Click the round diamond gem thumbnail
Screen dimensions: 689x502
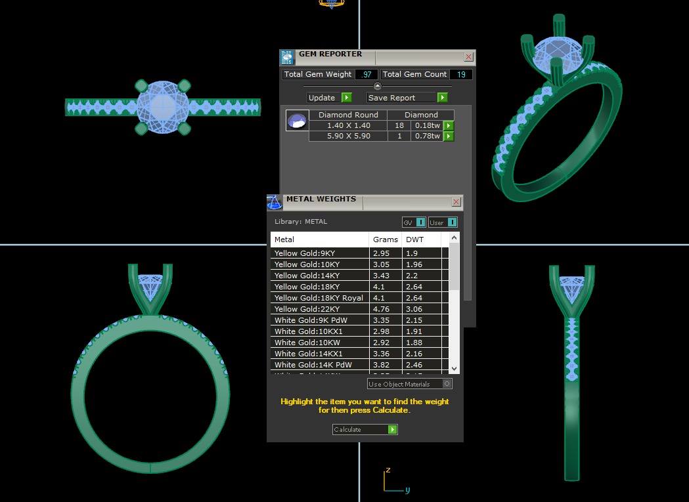[x=298, y=121]
